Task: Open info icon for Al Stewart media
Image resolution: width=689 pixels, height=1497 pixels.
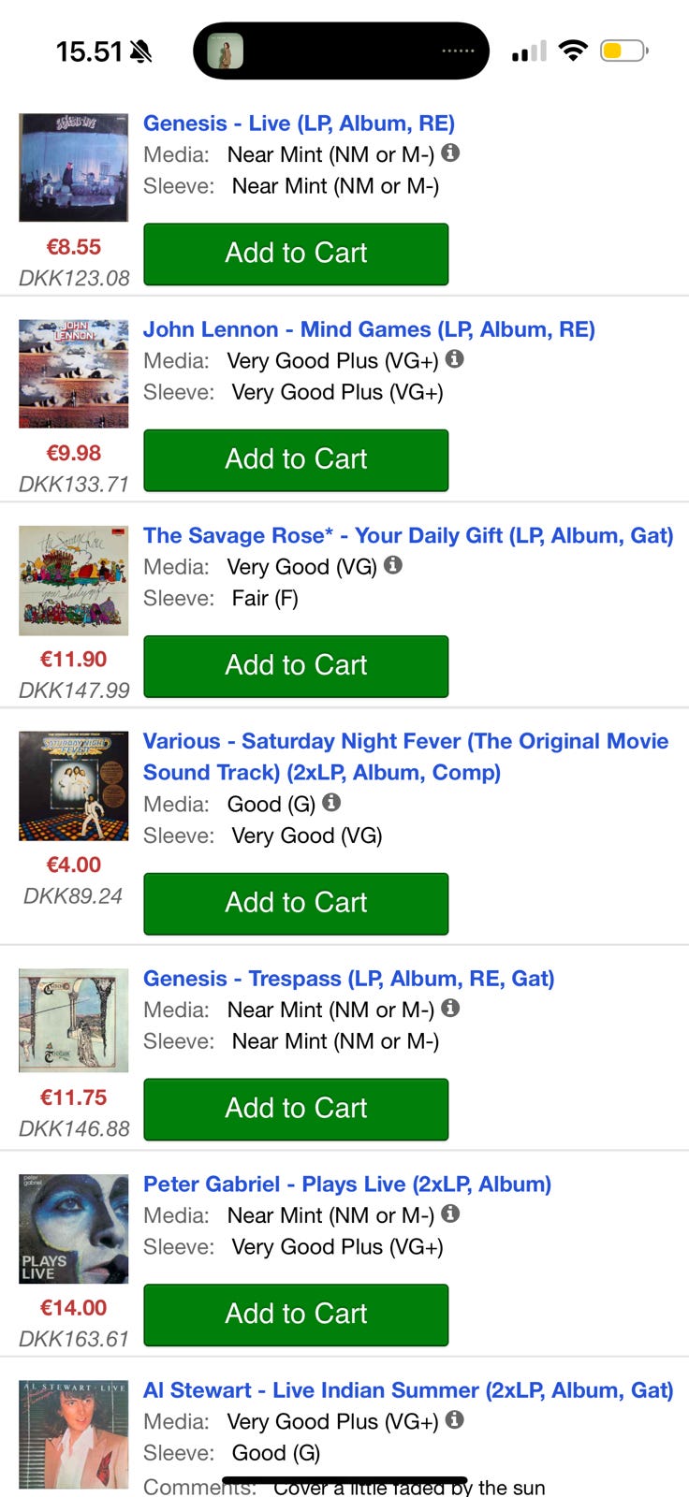Action: [x=454, y=1419]
